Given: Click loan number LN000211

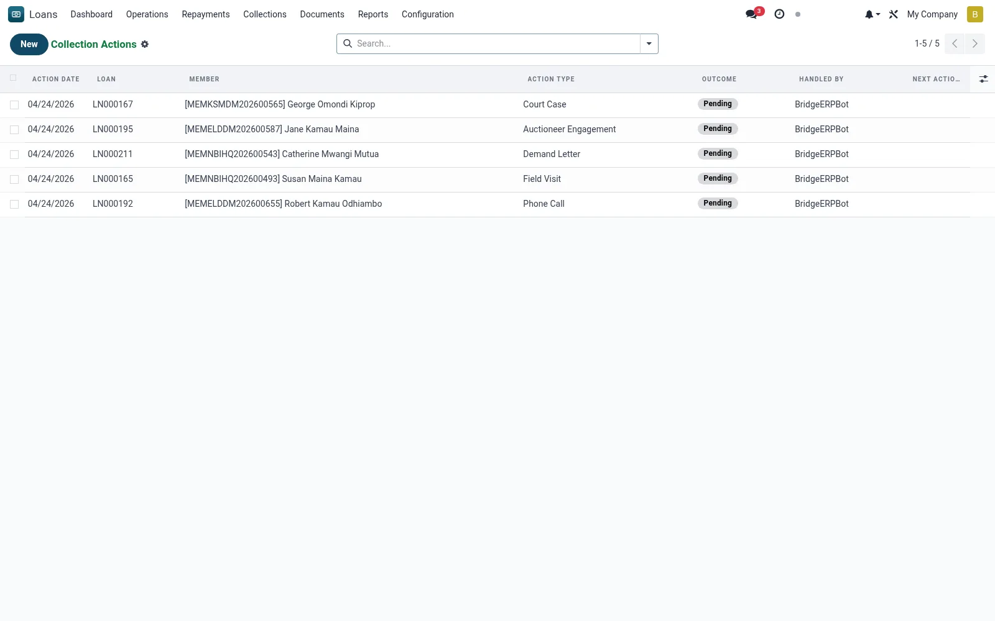Looking at the screenshot, I should coord(113,154).
